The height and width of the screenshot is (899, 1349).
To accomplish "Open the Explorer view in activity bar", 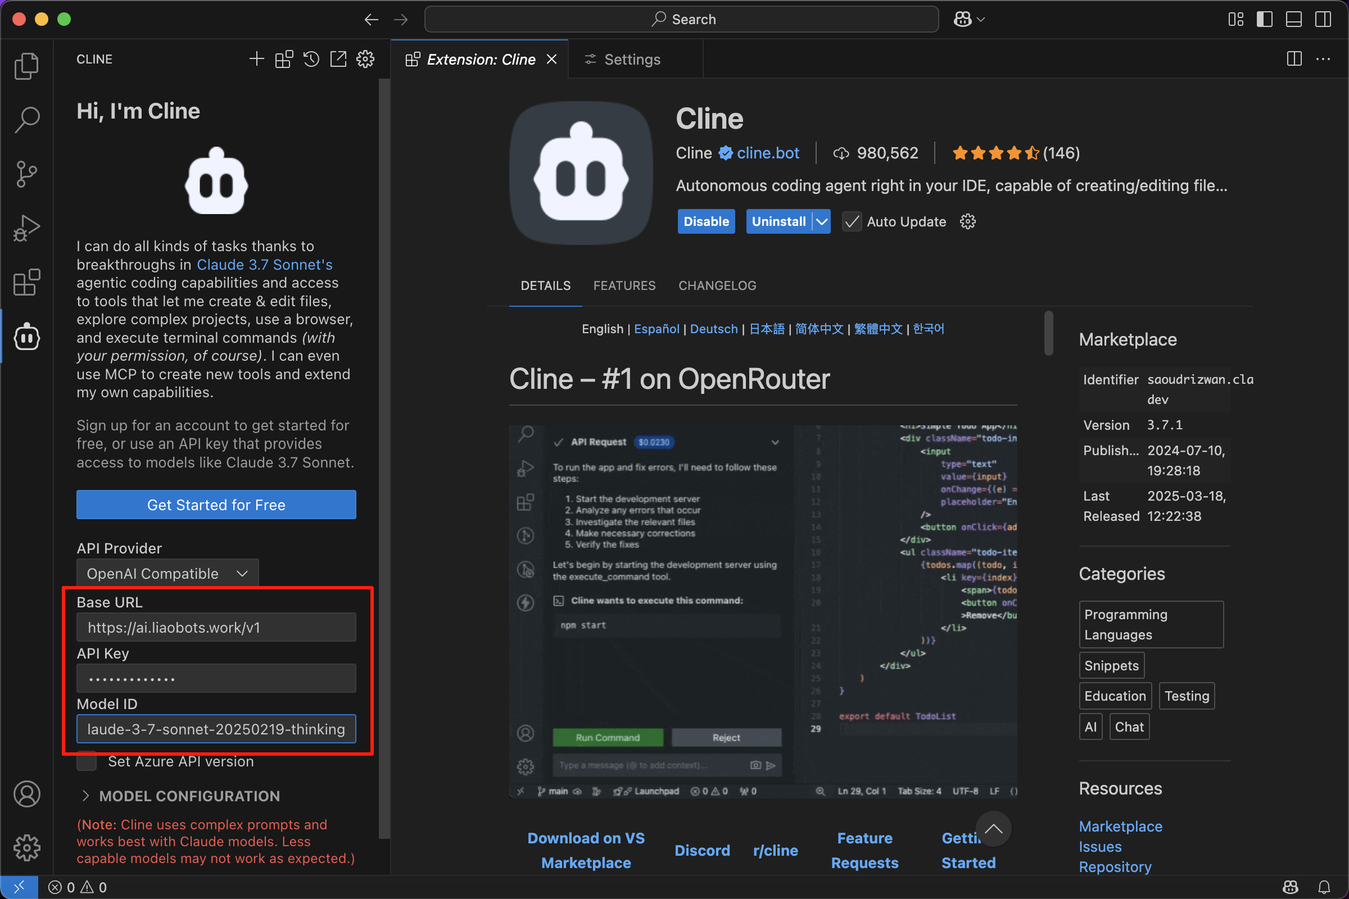I will pos(26,66).
